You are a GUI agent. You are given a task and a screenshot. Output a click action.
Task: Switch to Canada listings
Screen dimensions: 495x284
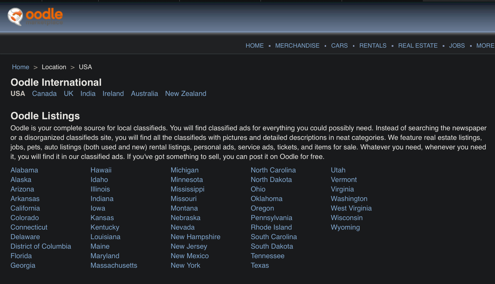pos(45,94)
